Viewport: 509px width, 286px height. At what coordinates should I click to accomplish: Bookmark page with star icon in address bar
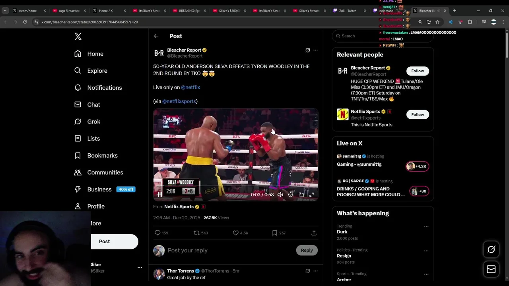tap(437, 22)
